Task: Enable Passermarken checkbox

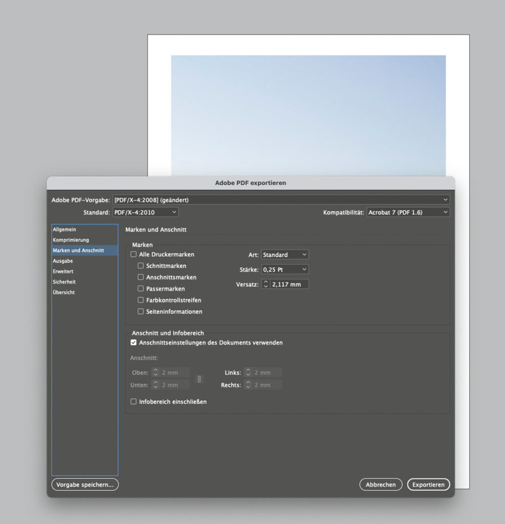Action: [x=141, y=289]
